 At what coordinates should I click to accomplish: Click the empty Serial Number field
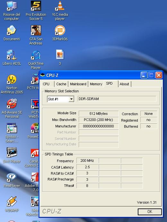pos(99,139)
